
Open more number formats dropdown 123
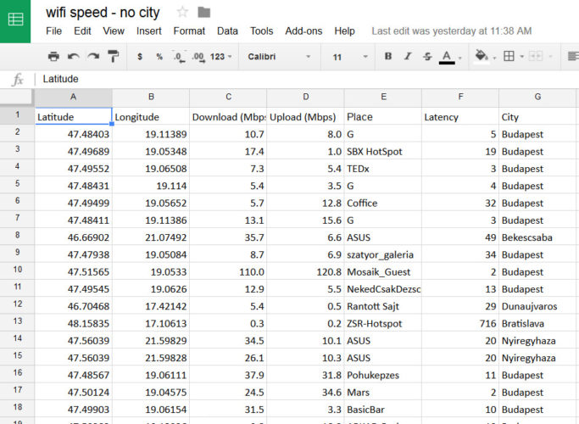point(220,57)
